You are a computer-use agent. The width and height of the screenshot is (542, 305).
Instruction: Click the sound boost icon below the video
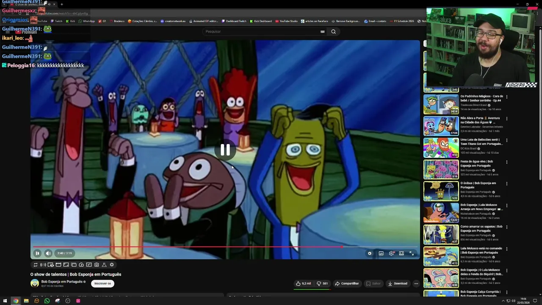point(43,265)
